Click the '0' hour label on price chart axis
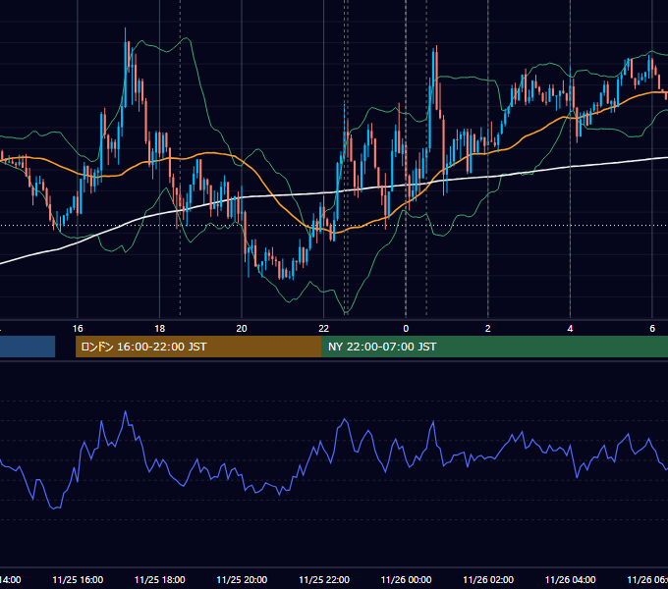Viewport: 668px width, 589px height. click(406, 329)
